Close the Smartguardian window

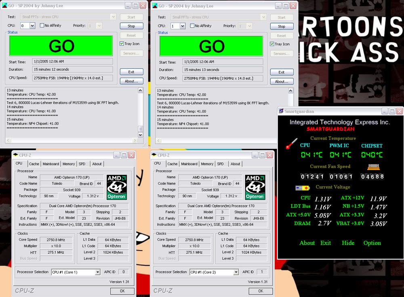[400, 111]
